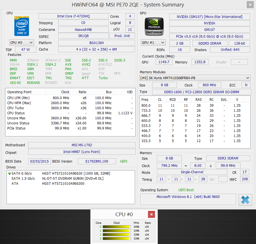The height and width of the screenshot is (244, 256).
Task: Click the AVX2 feature label
Action: tap(86, 65)
